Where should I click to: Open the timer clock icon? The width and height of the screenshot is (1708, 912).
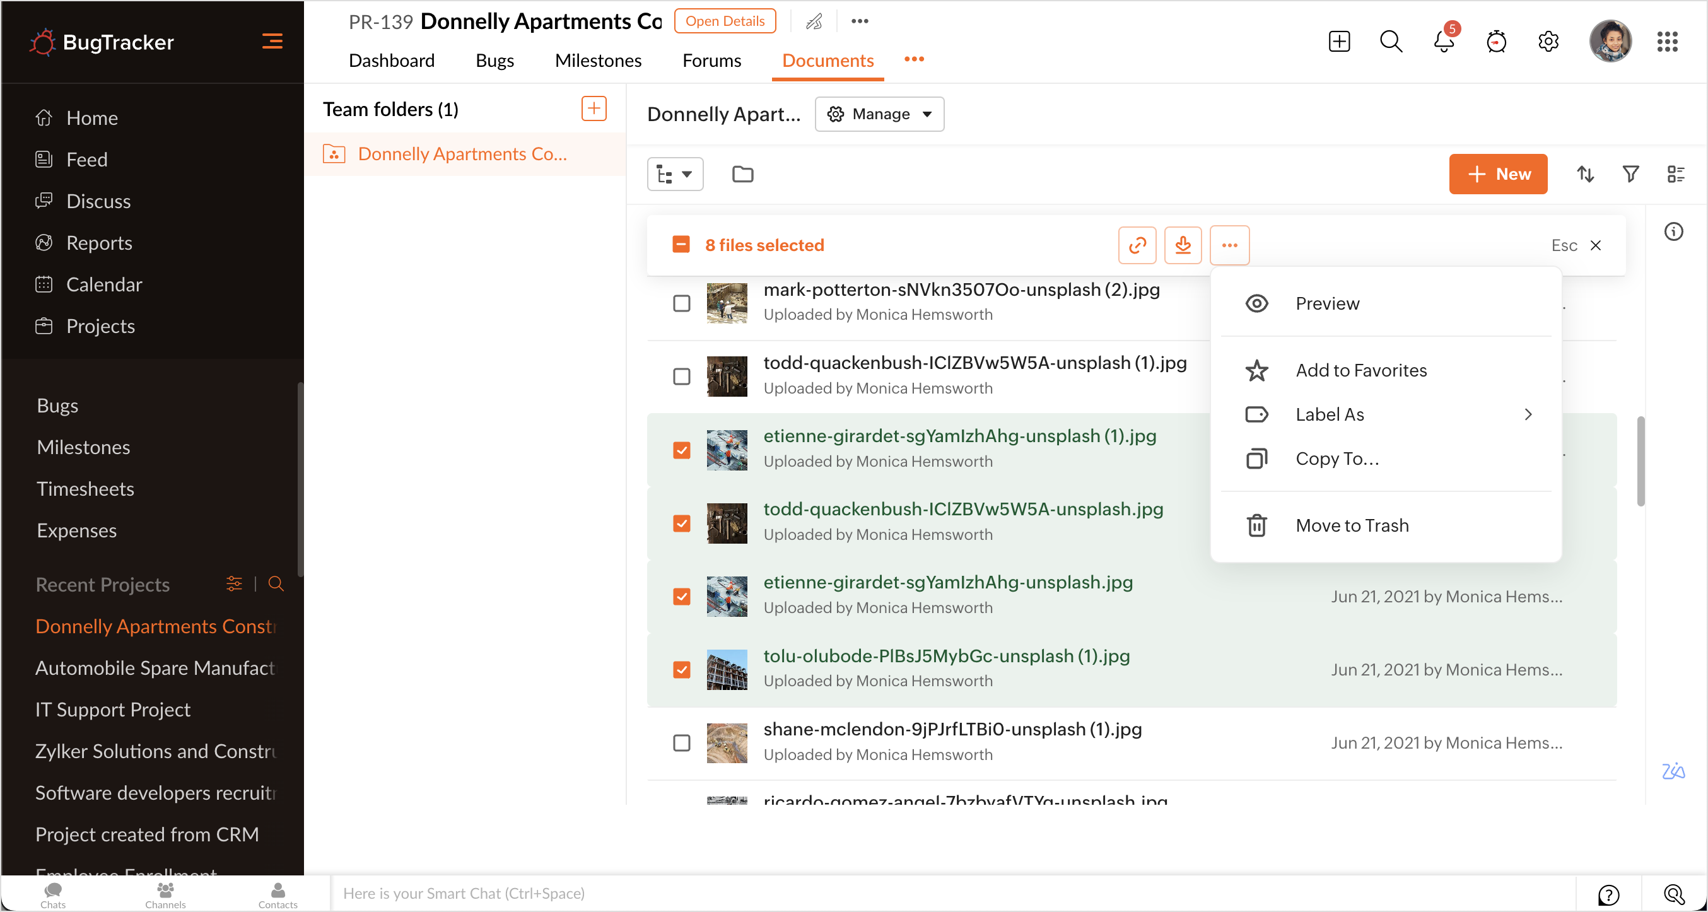[1496, 42]
